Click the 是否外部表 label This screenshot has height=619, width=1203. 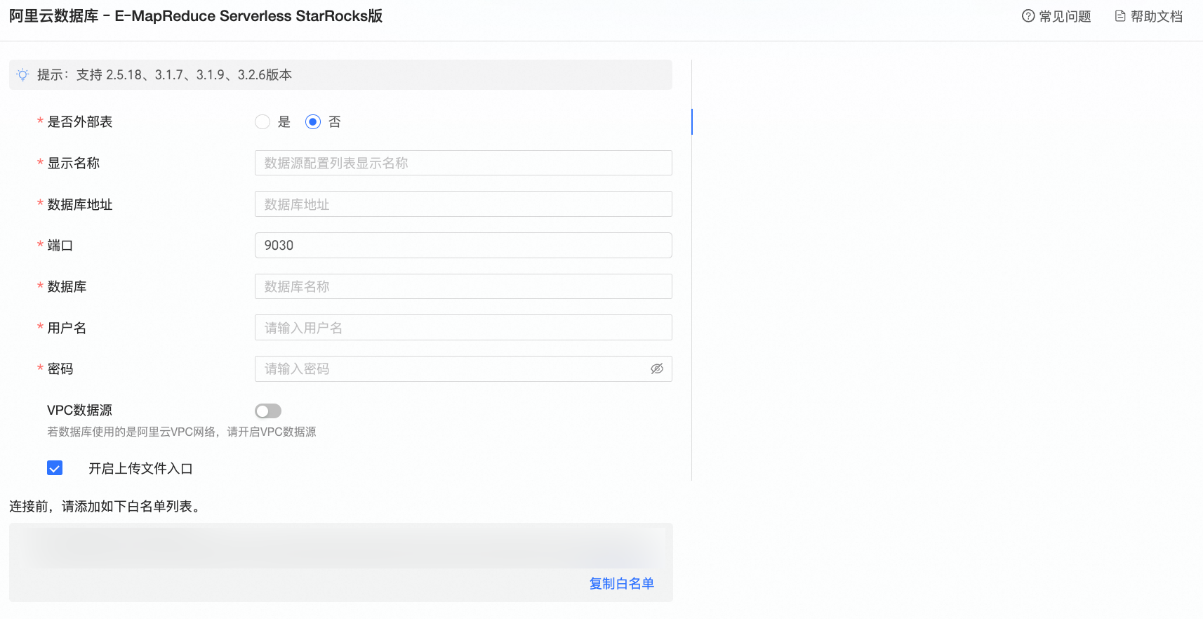(80, 122)
